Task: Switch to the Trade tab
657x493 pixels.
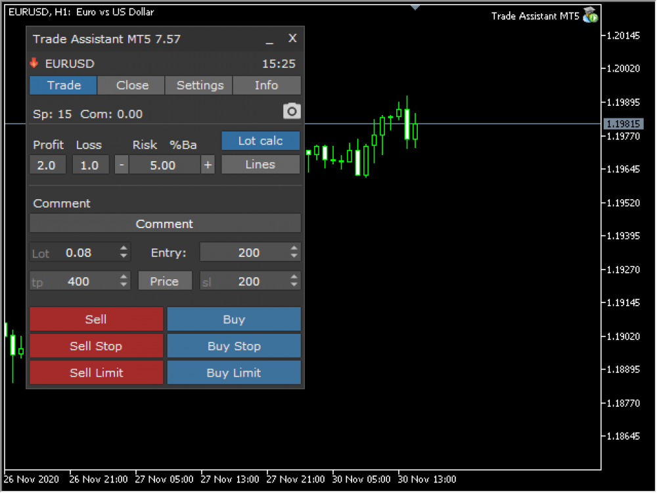Action: (63, 85)
